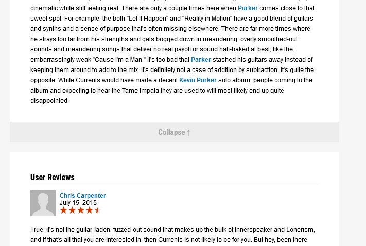Open the Kevin Parker artist link
The height and width of the screenshot is (246, 366).
pos(198,80)
